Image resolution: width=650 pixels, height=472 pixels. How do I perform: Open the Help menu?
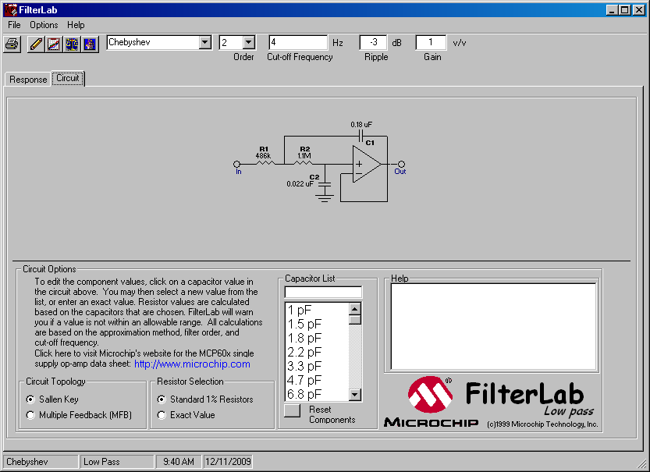(x=76, y=25)
